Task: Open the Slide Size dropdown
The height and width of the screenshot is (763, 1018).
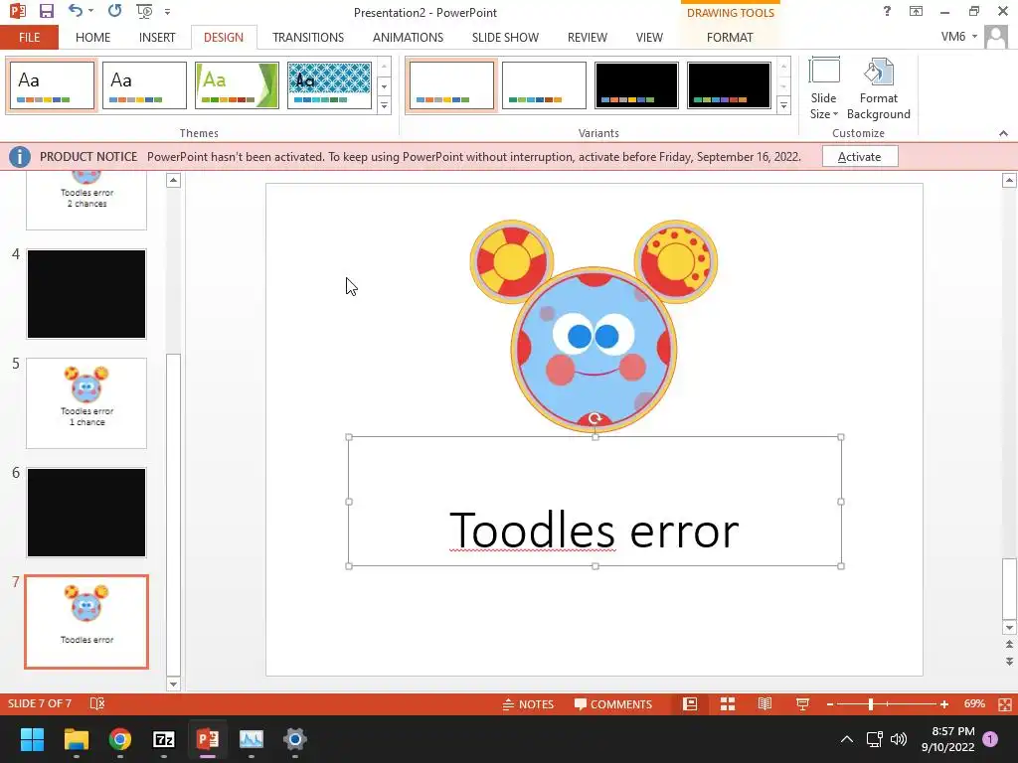Action: pos(823,88)
